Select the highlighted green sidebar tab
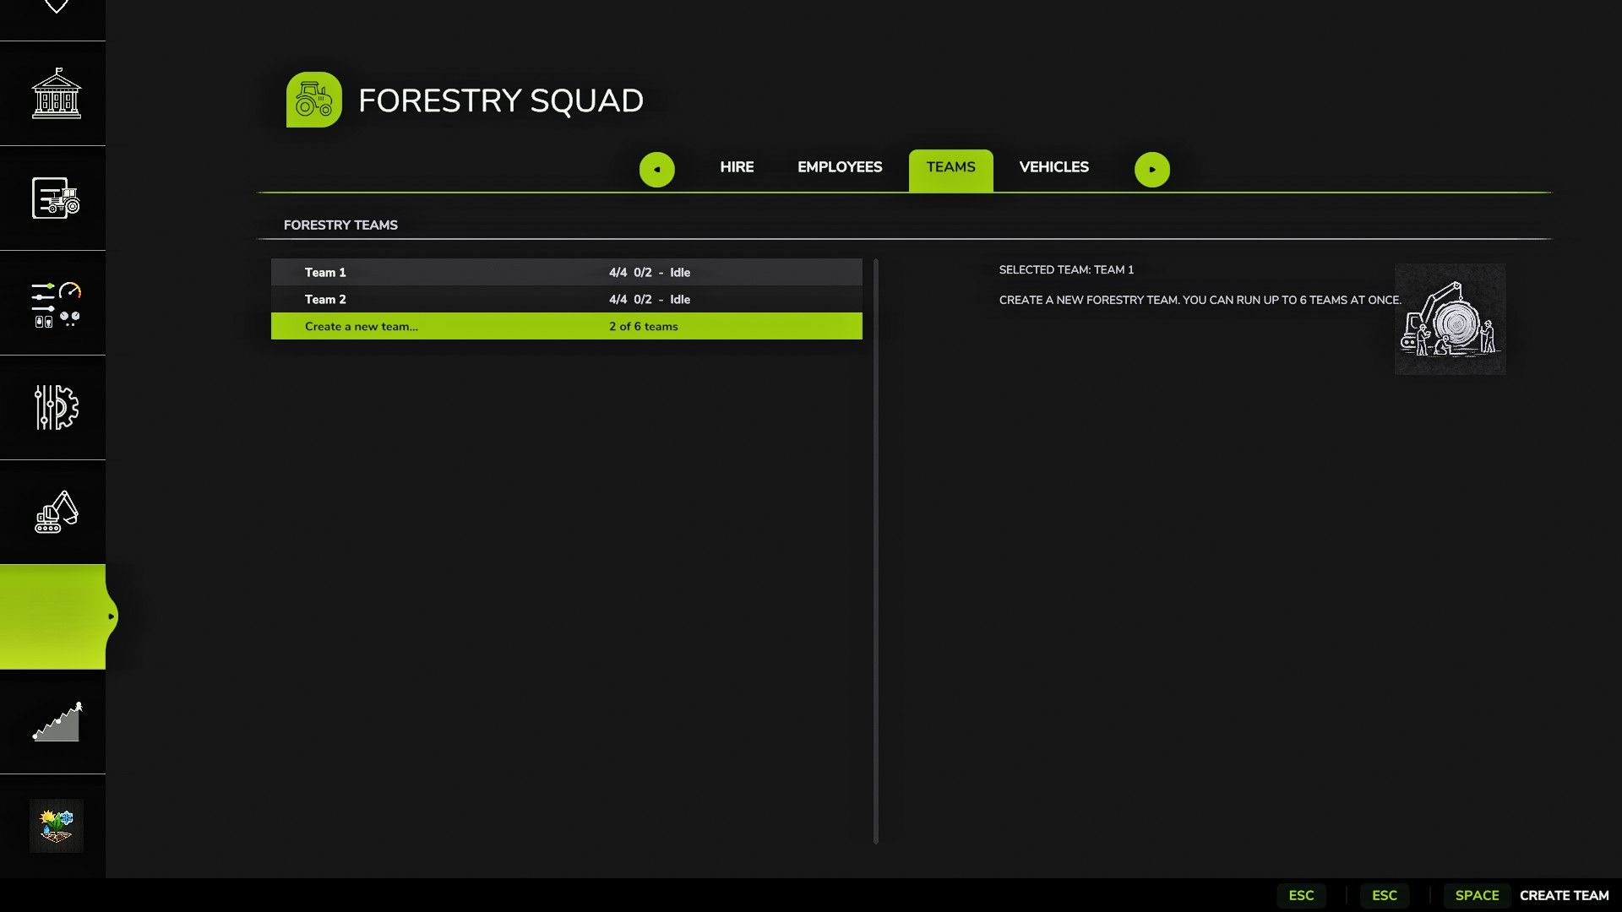The width and height of the screenshot is (1622, 912). (x=52, y=617)
